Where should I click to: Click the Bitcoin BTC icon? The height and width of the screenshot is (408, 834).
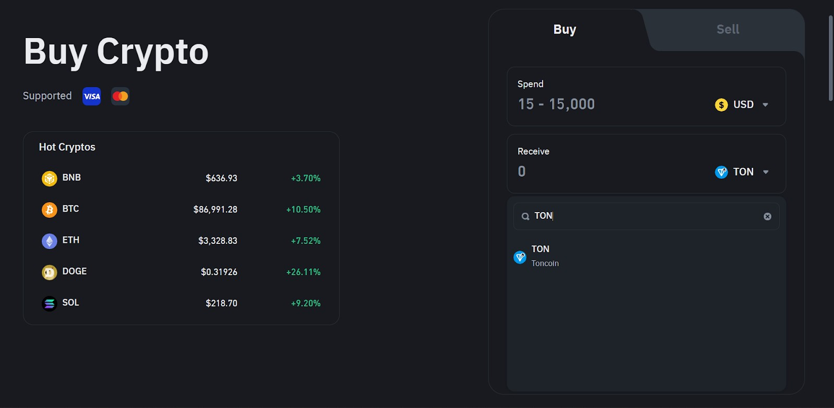pyautogui.click(x=49, y=209)
